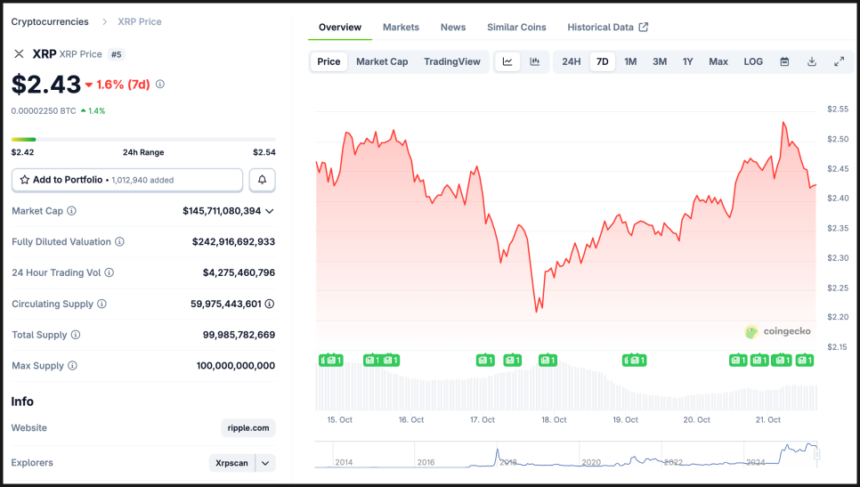Open the Xrpscan explorers dropdown
This screenshot has width=860, height=487.
265,463
